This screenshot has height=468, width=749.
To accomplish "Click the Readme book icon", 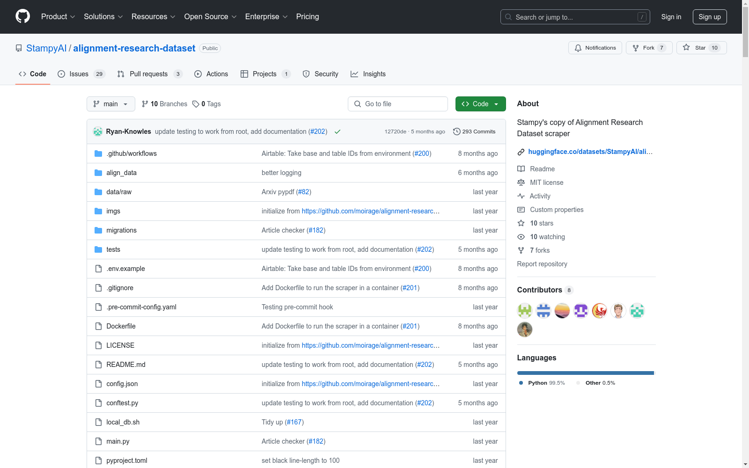I will [521, 169].
